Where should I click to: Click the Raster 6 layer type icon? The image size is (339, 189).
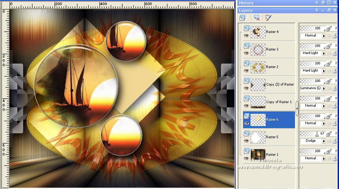[x=247, y=116]
